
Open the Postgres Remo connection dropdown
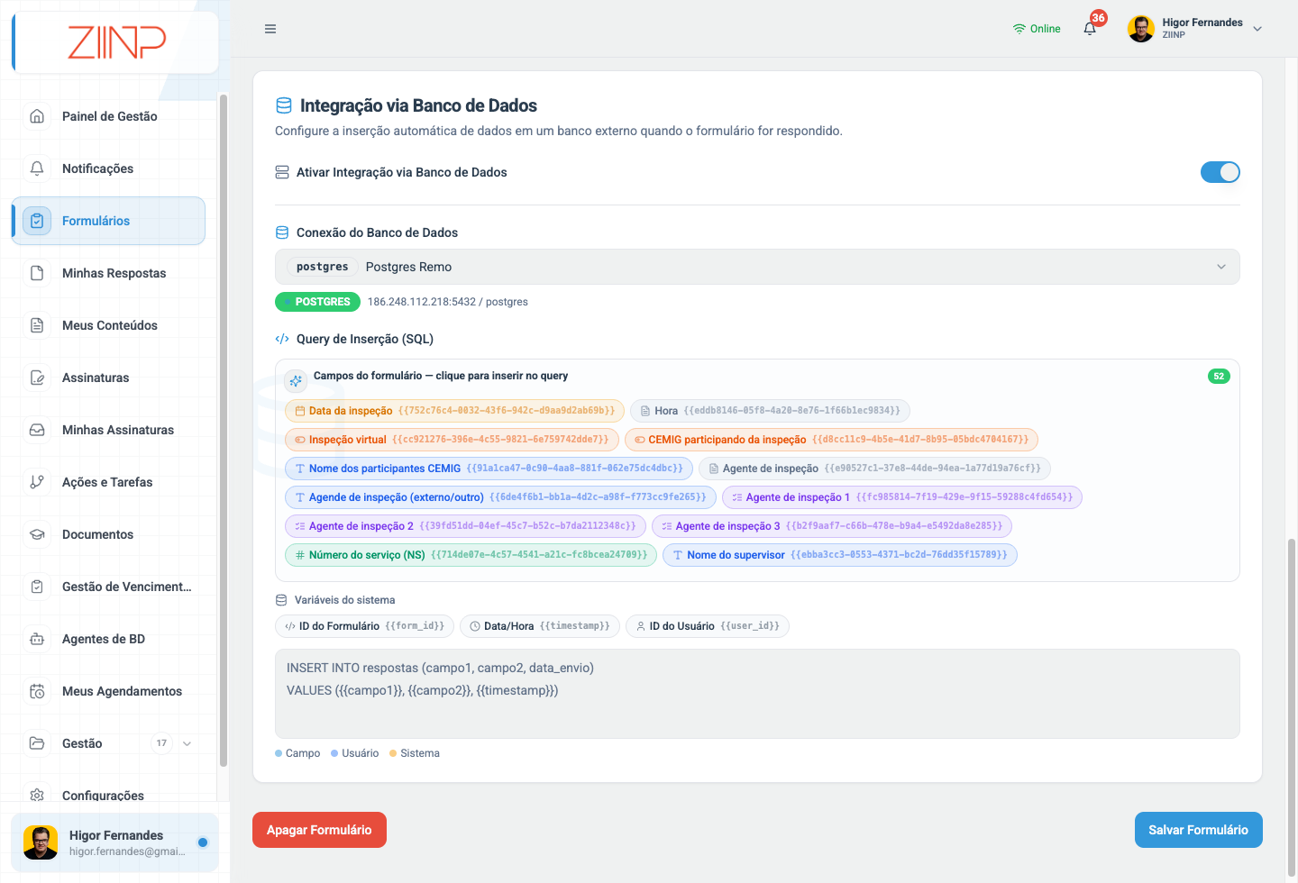point(757,267)
